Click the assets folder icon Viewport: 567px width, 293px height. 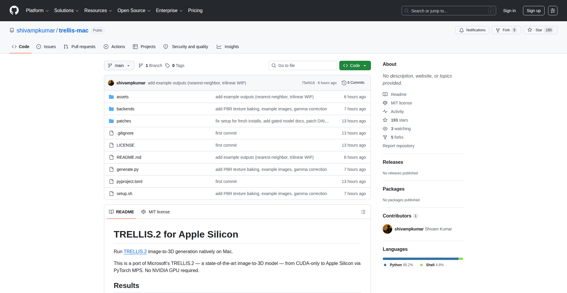point(111,97)
